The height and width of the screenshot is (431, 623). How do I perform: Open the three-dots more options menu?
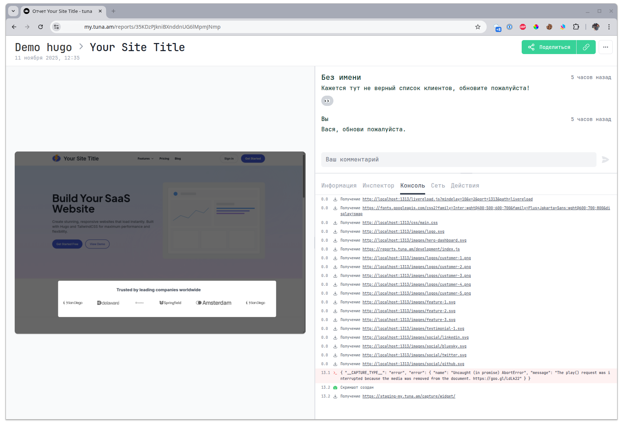(x=605, y=47)
